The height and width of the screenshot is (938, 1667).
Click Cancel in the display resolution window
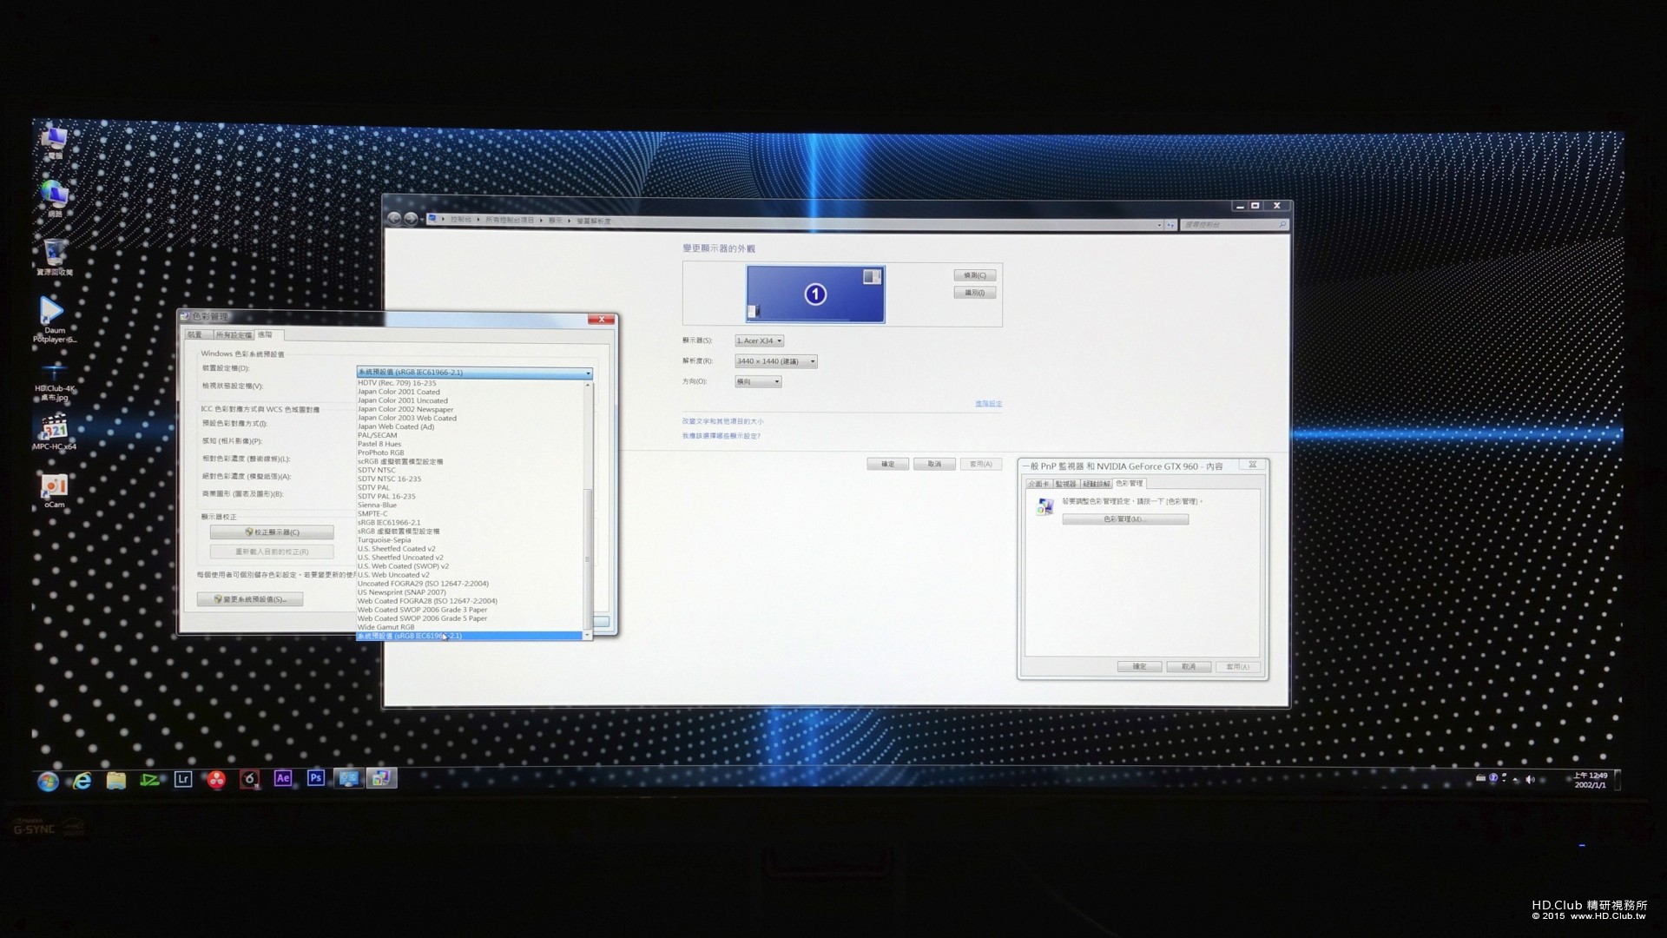click(x=934, y=464)
